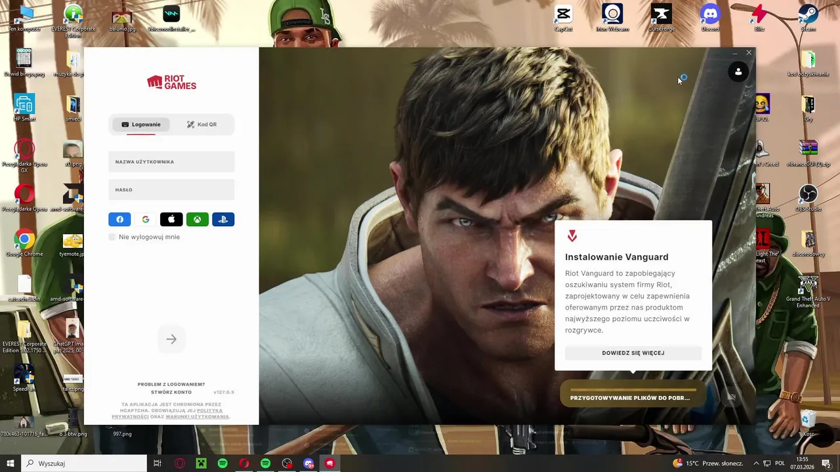Click the Instalowanie Vanguard heading
Screen dimensions: 840x472
point(617,257)
